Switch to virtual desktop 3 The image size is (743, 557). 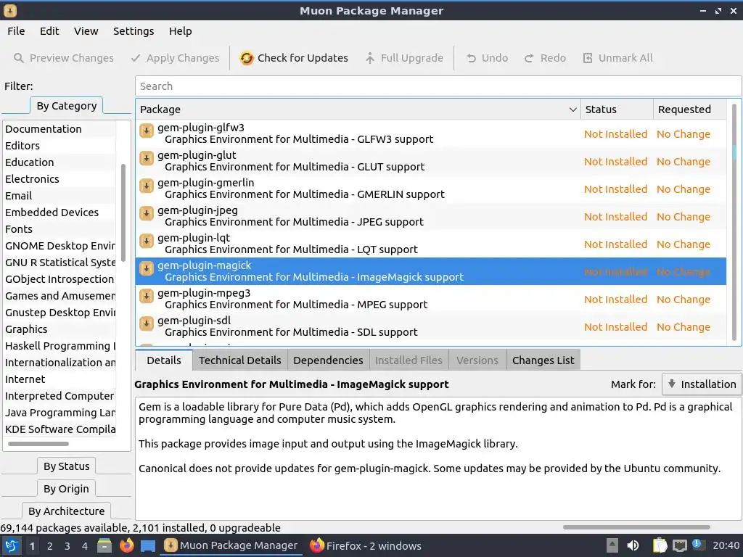pyautogui.click(x=67, y=546)
